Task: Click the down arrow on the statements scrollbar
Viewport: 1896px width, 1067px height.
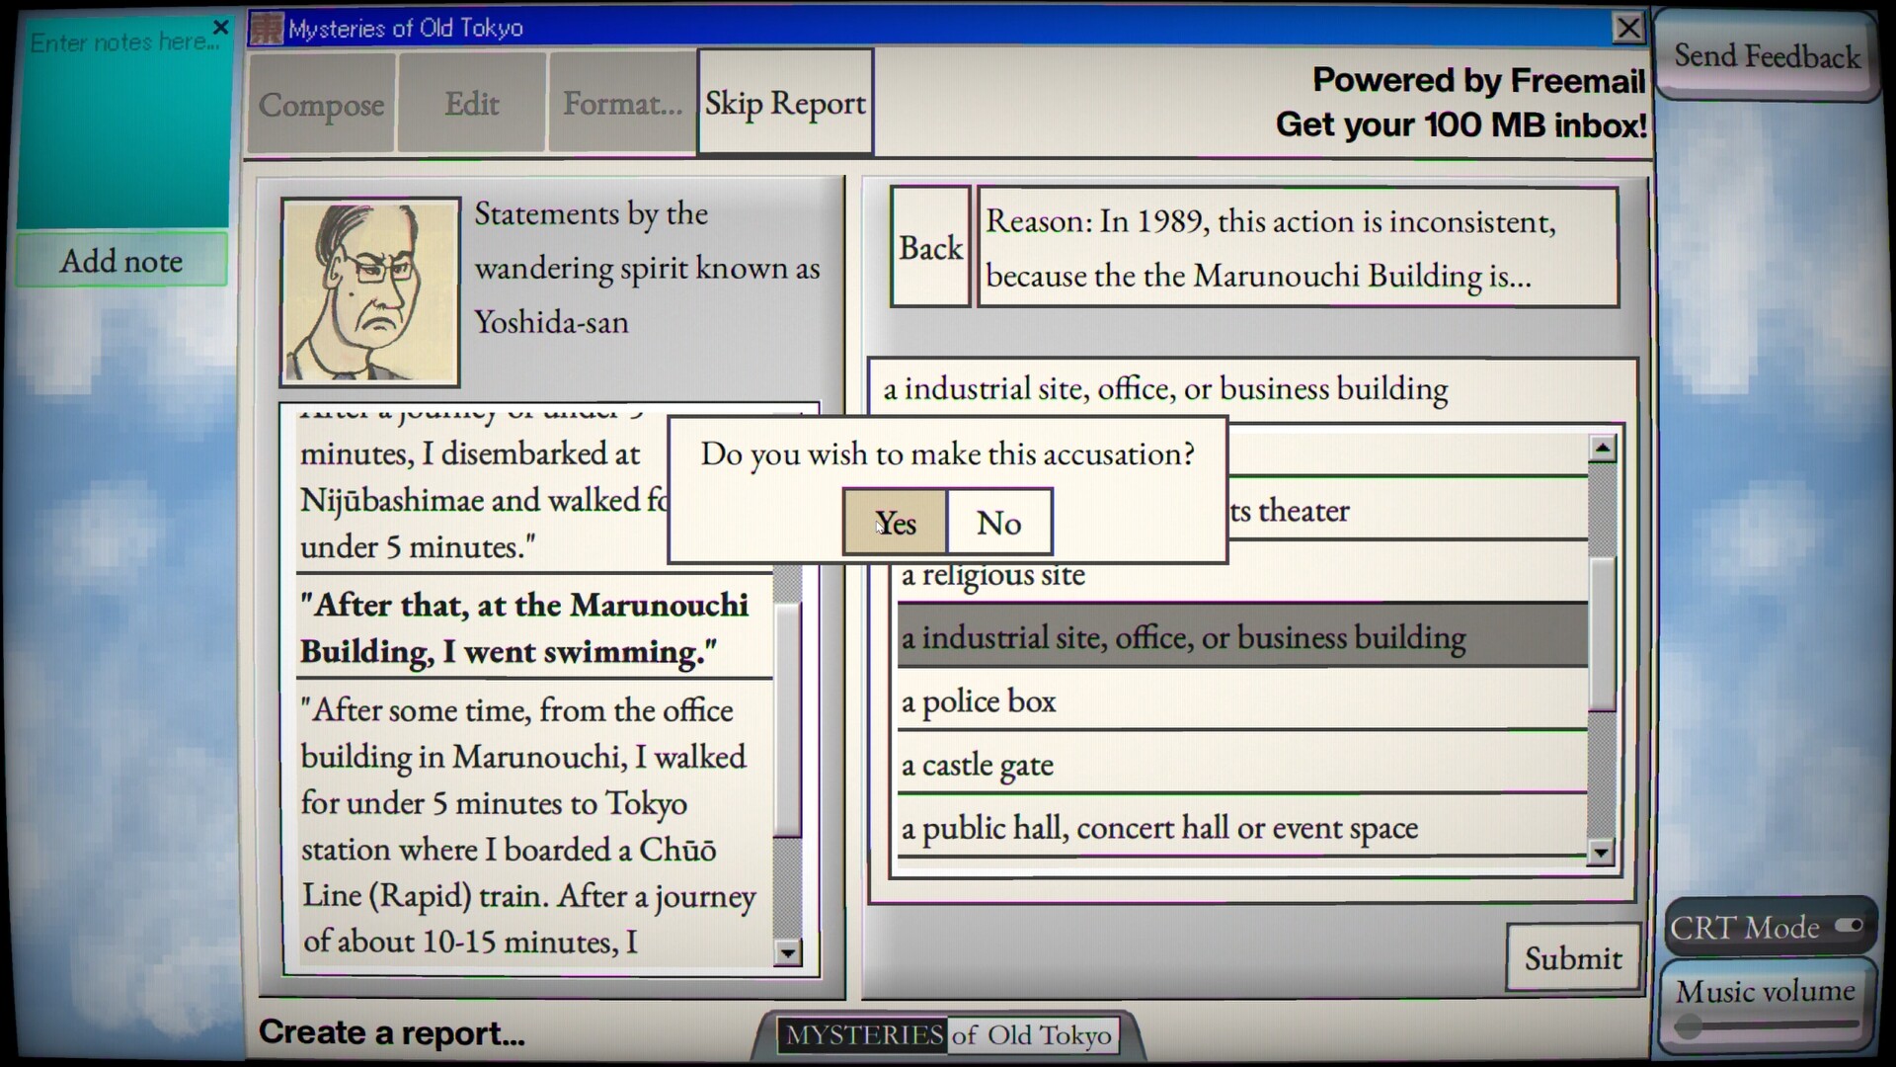Action: (788, 952)
